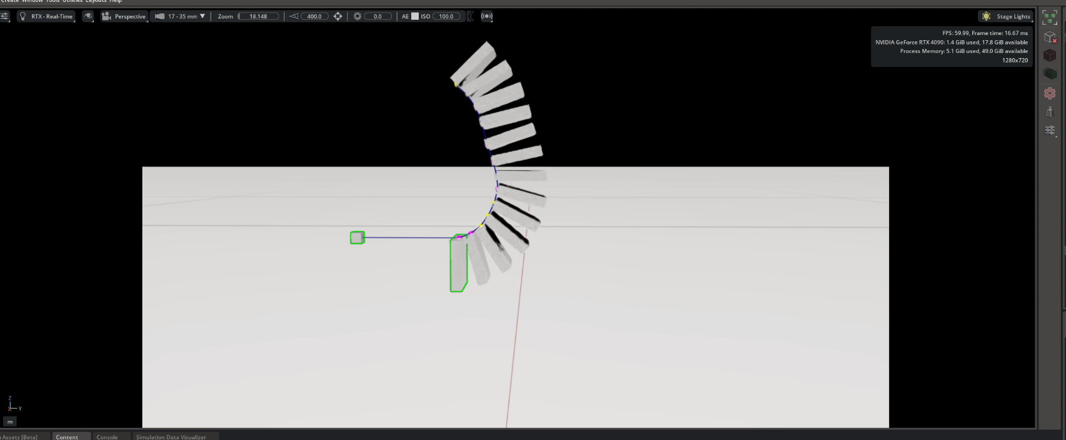Click the cube with red X icon
Screen dimensions: 1066x440
pyautogui.click(x=1049, y=37)
